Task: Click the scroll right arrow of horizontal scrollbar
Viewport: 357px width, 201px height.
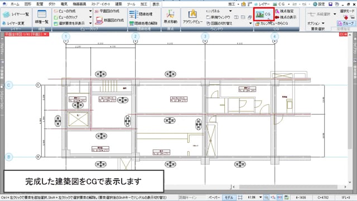Action: click(345, 187)
